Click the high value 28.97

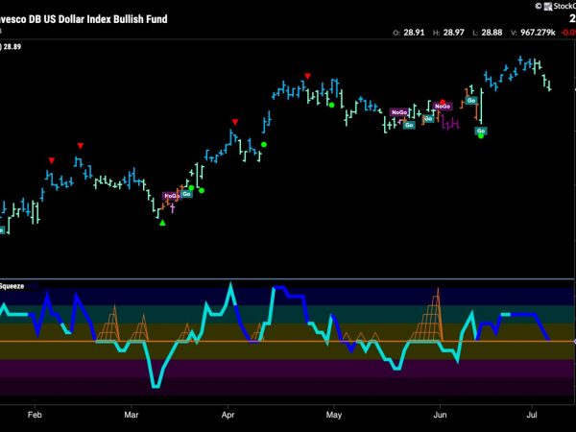click(x=454, y=33)
